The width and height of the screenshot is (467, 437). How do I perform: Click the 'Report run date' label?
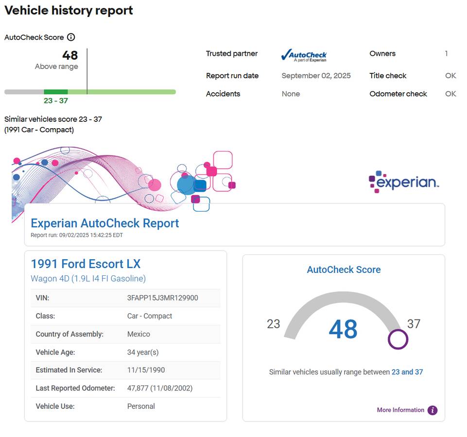click(x=232, y=76)
